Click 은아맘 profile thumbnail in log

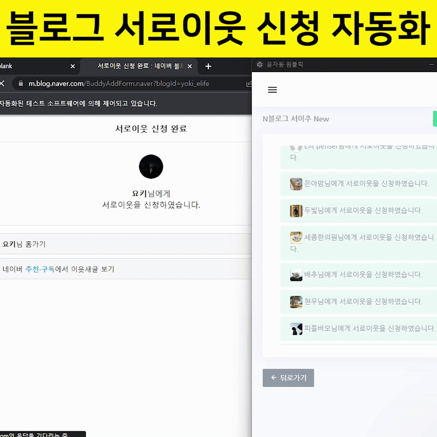[296, 184]
